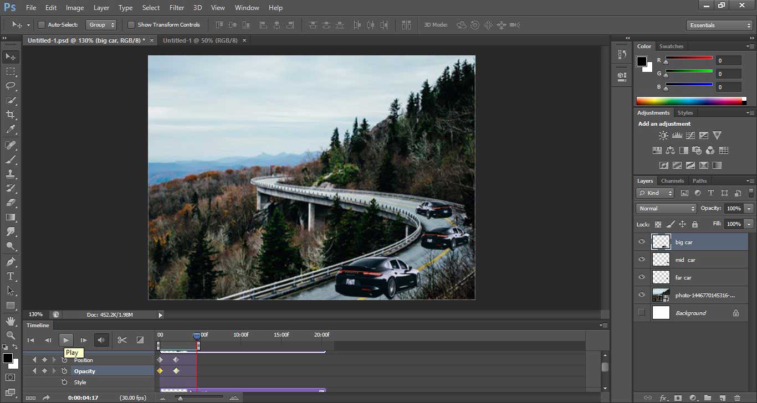Open the Essentials workspace dropdown
Viewport: 757px width, 403px height.
pyautogui.click(x=719, y=25)
